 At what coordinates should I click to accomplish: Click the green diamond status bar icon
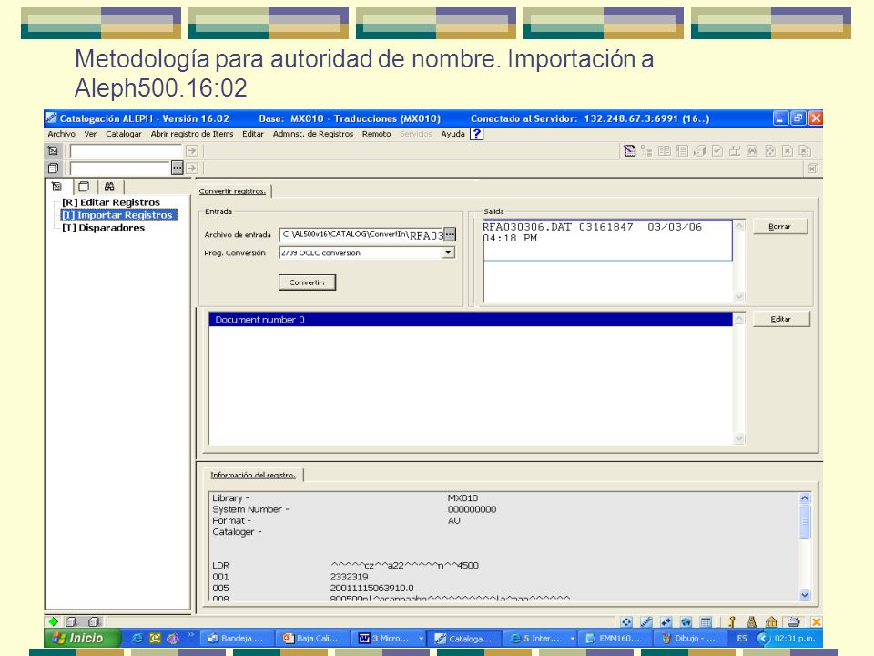pyautogui.click(x=54, y=621)
